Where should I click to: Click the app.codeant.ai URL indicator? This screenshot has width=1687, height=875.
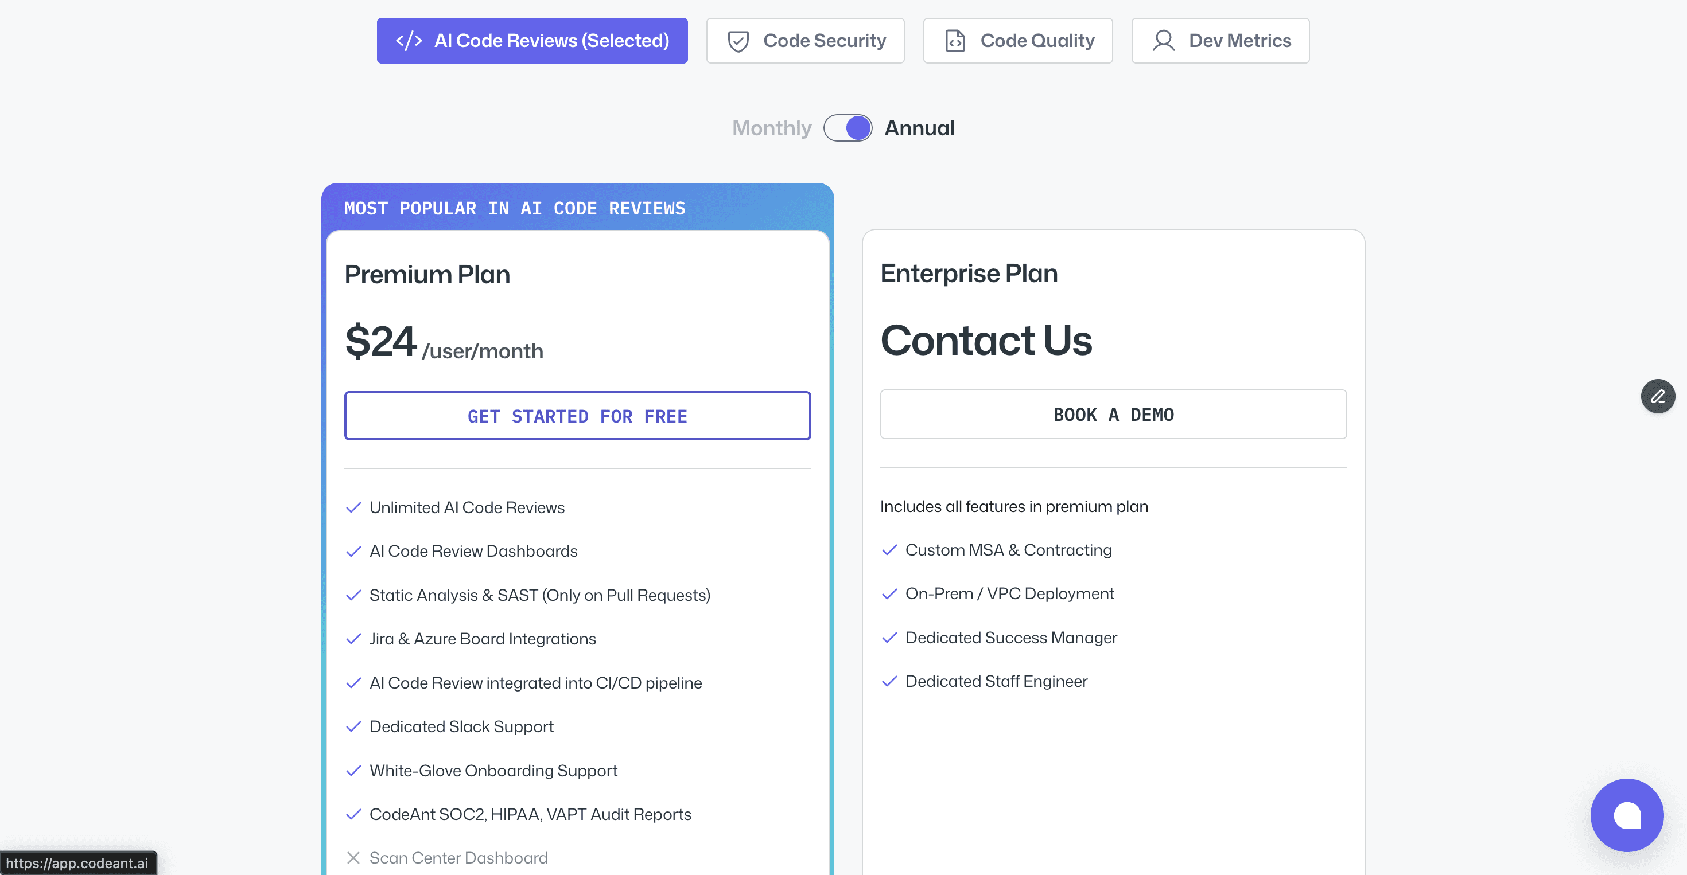[78, 862]
